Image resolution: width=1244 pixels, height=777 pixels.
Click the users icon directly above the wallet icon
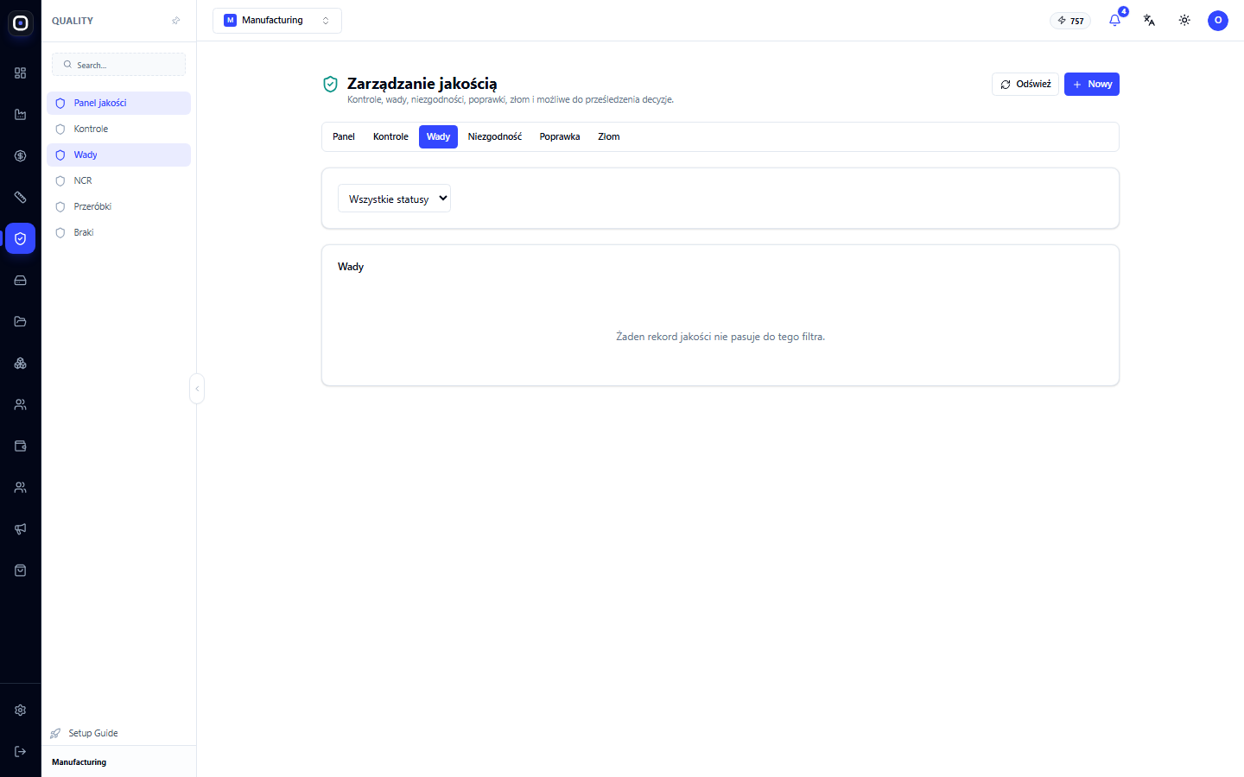pyautogui.click(x=21, y=405)
